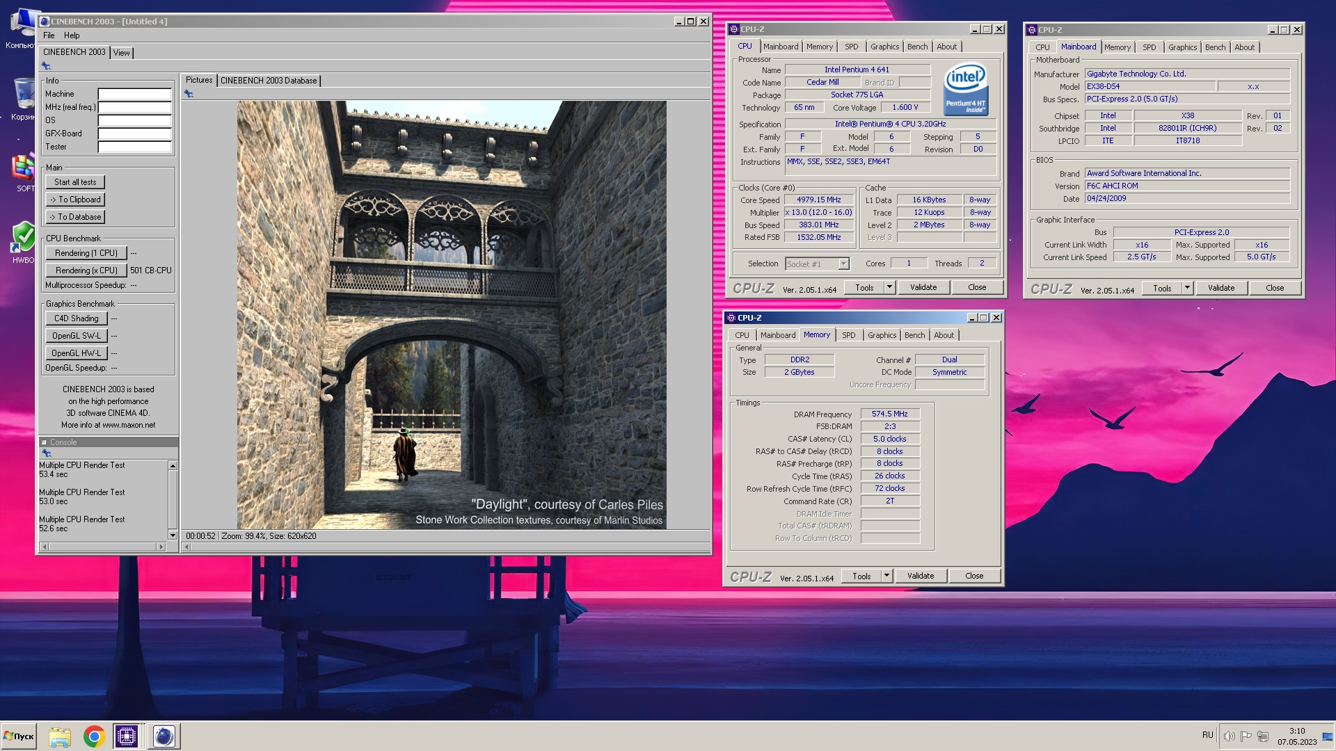Click in the OS input field
This screenshot has height=751, width=1336.
[134, 120]
